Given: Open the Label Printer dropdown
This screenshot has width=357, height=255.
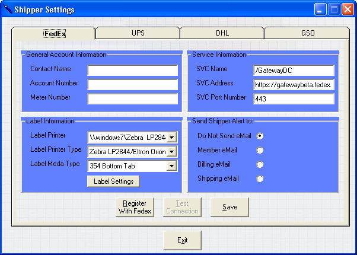Looking at the screenshot, I should tap(171, 138).
